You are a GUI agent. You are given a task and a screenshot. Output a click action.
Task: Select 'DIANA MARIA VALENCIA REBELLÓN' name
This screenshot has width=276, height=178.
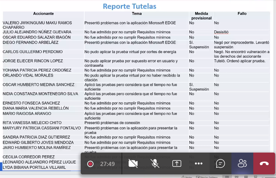pos(36,108)
